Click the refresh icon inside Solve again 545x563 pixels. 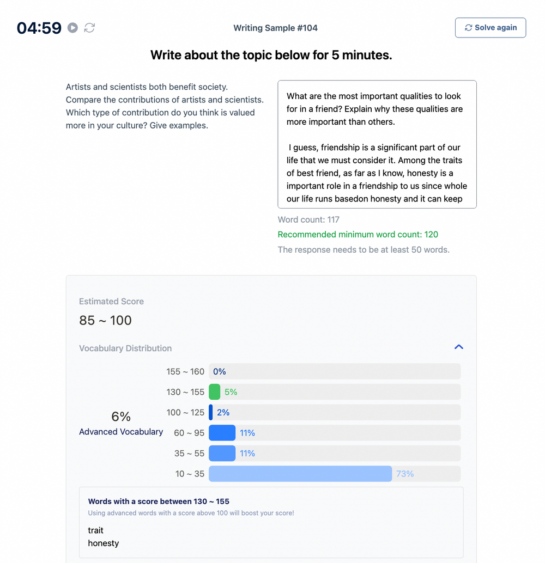[468, 28]
